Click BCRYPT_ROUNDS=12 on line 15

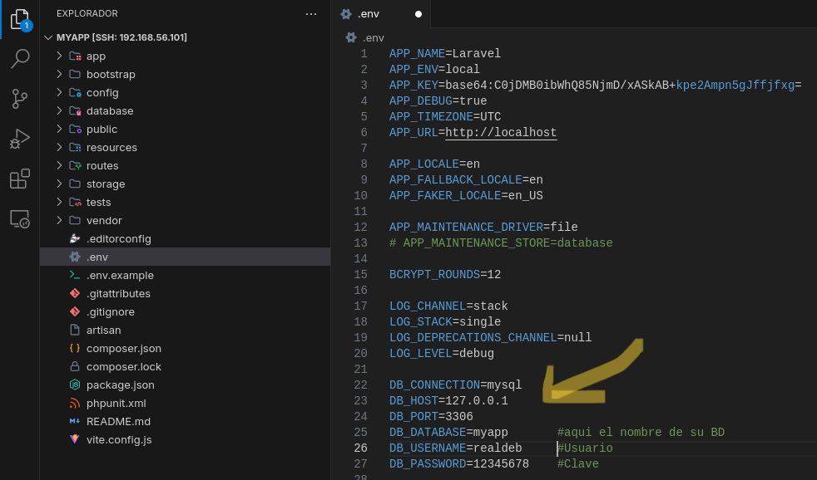click(x=445, y=275)
